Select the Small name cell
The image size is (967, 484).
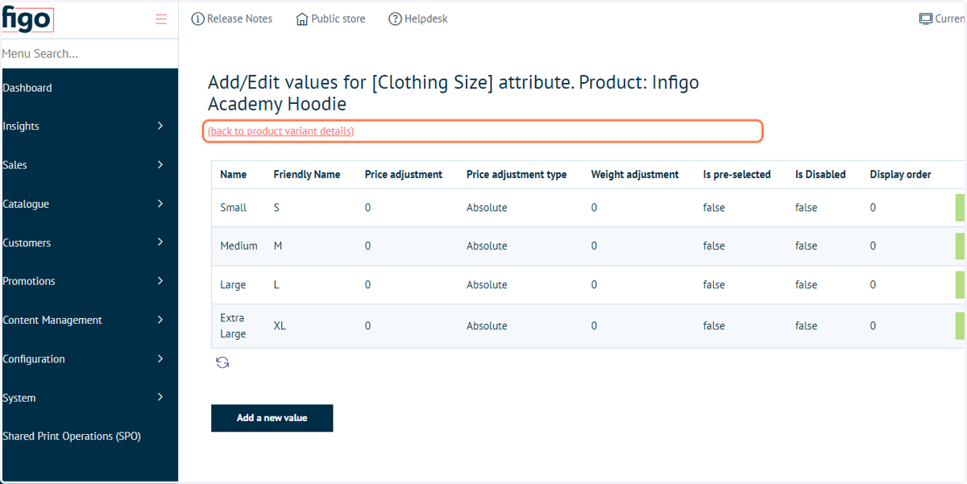[234, 208]
